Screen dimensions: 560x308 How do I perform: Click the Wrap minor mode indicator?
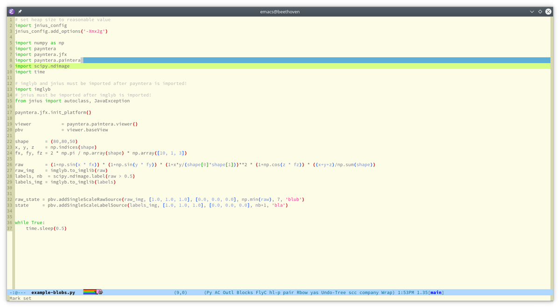point(387,293)
